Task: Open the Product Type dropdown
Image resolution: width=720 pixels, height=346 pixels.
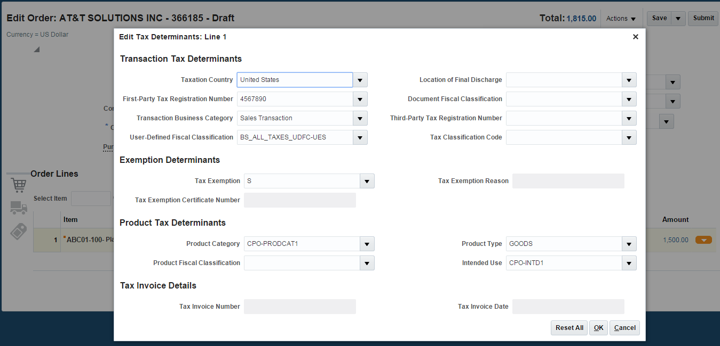Action: (x=629, y=244)
